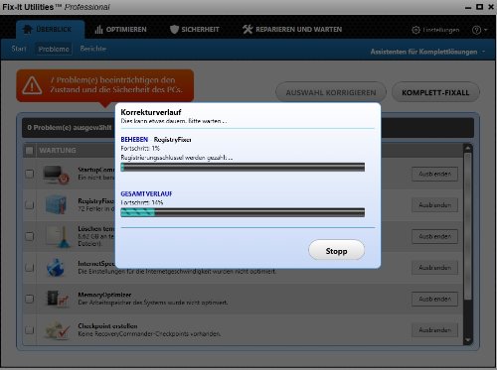
Task: Hide the StartupCommander problem with Ausblenden
Action: point(434,174)
